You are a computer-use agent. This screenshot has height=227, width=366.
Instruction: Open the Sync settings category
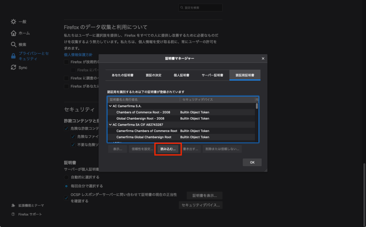(x=23, y=67)
